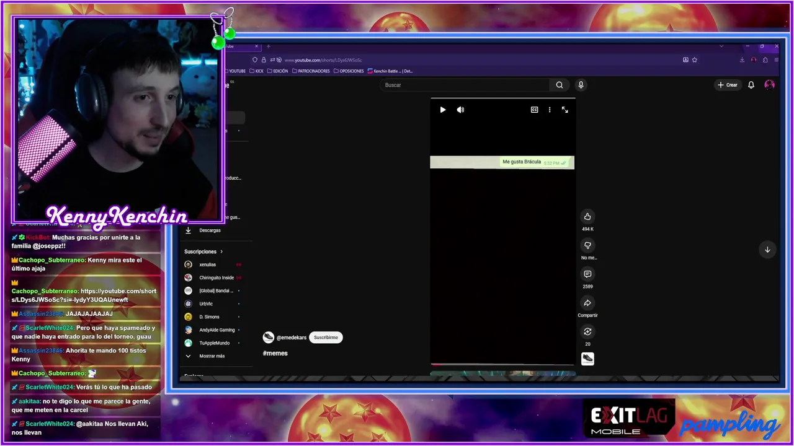Play the YouTube Short video

442,110
